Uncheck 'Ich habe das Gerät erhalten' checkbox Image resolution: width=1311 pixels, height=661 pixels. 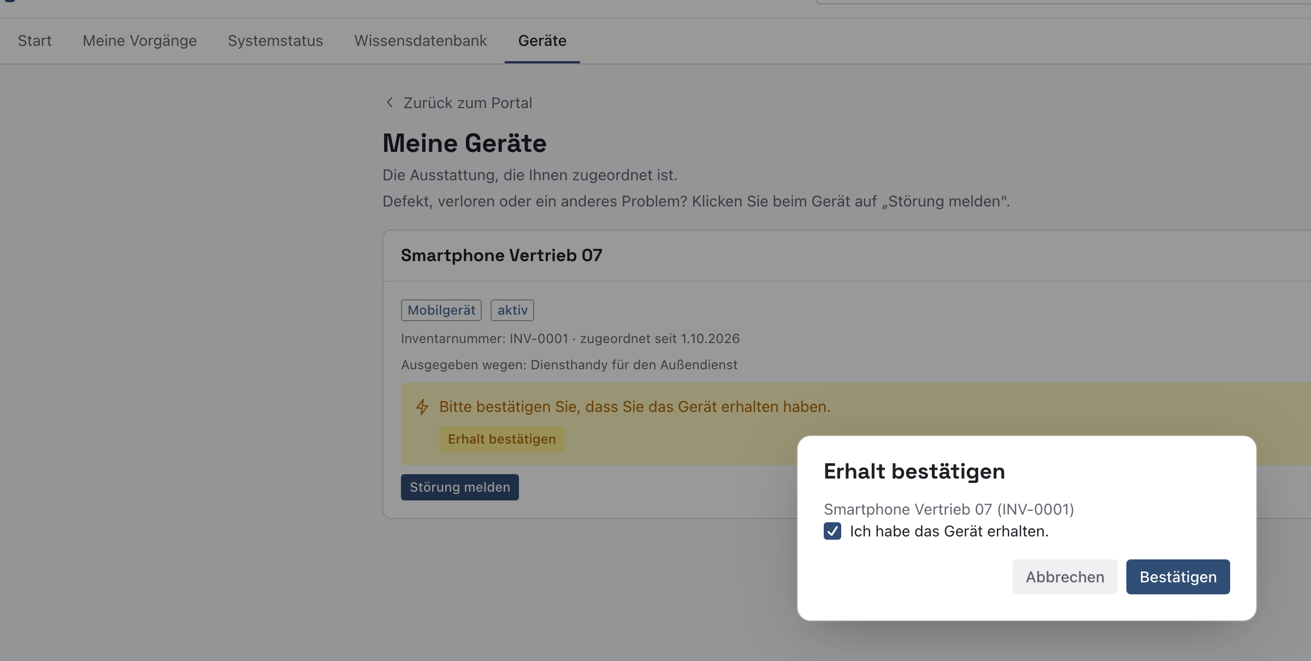(832, 531)
